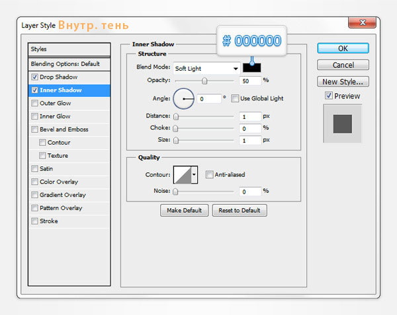
Task: Click the OK button
Action: tap(343, 48)
